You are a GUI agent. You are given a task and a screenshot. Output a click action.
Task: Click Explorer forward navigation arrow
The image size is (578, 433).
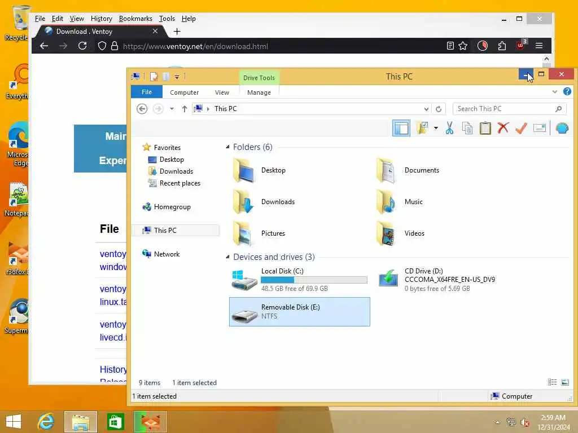pyautogui.click(x=158, y=109)
